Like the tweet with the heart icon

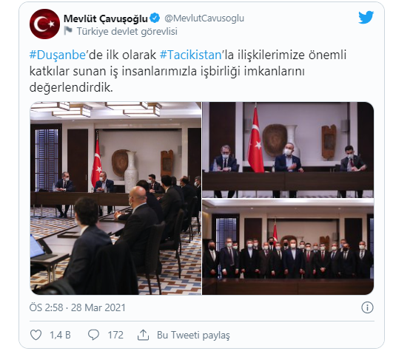point(36,335)
